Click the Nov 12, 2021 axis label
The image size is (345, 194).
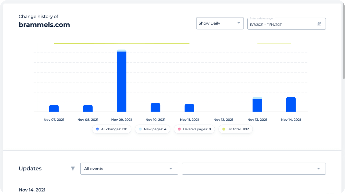(x=223, y=120)
